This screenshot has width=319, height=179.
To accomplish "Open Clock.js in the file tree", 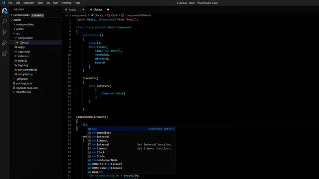I will (24, 42).
